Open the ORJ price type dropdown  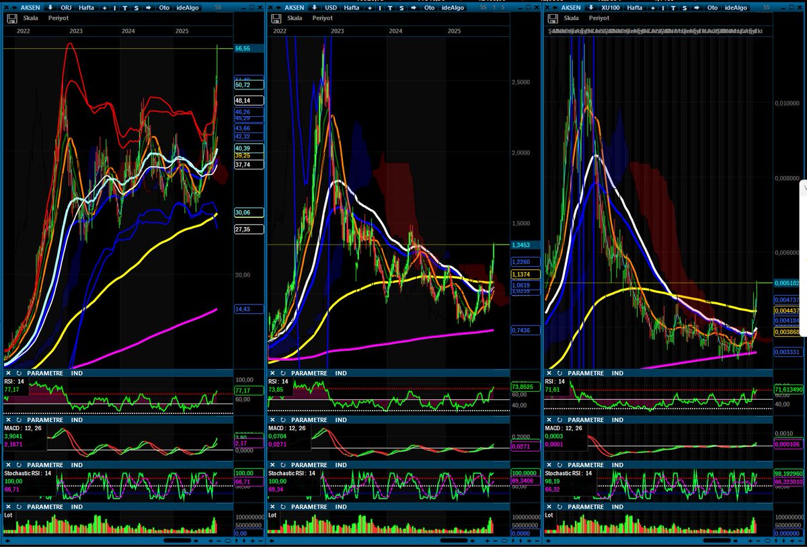click(x=66, y=7)
